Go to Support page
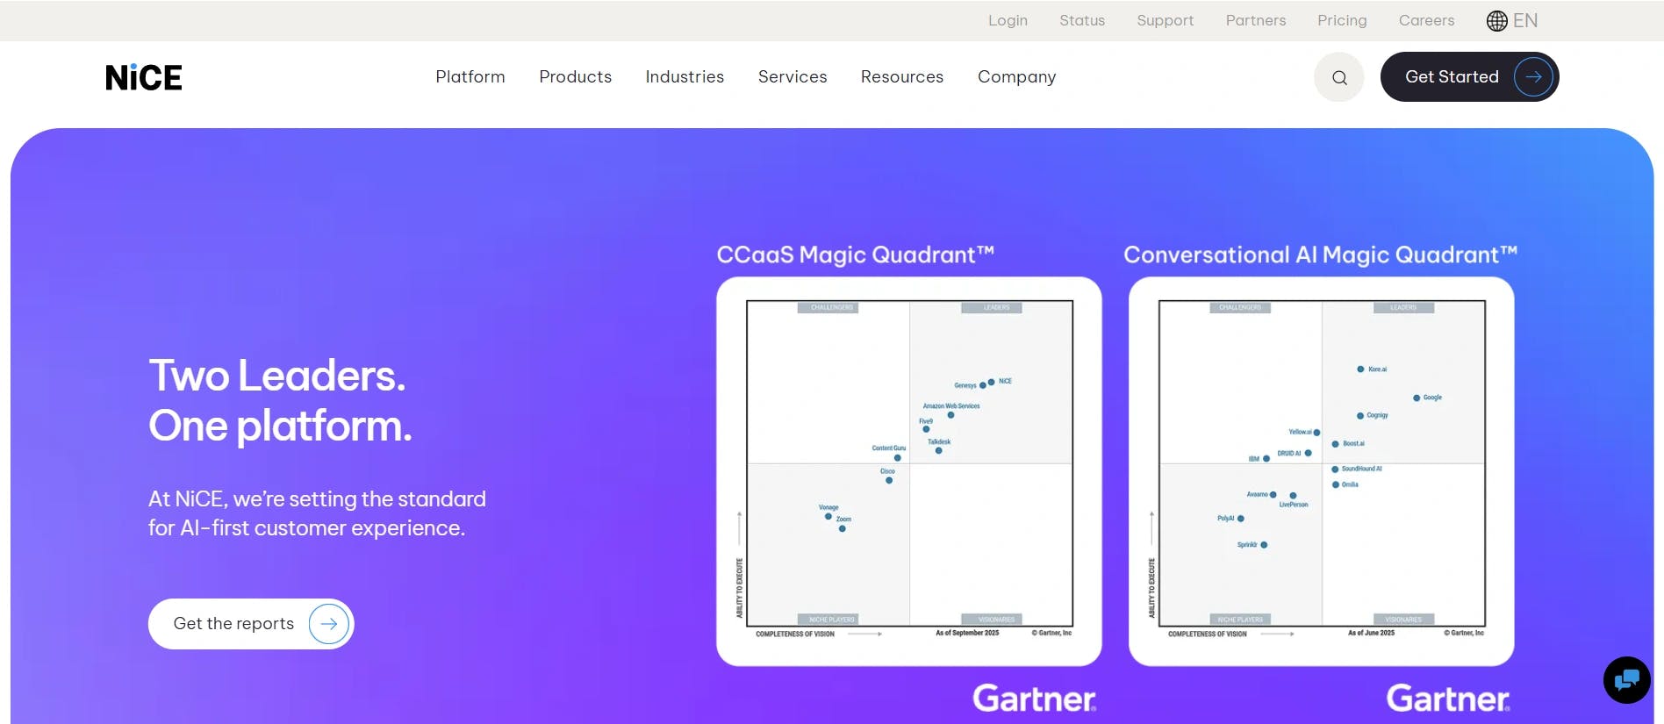1664x724 pixels. tap(1165, 20)
